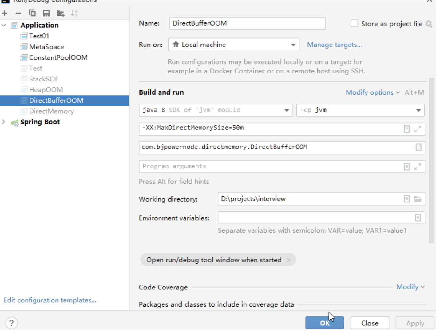The image size is (436, 330).
Task: Remove selected configuration with minus icon
Action: (x=18, y=13)
